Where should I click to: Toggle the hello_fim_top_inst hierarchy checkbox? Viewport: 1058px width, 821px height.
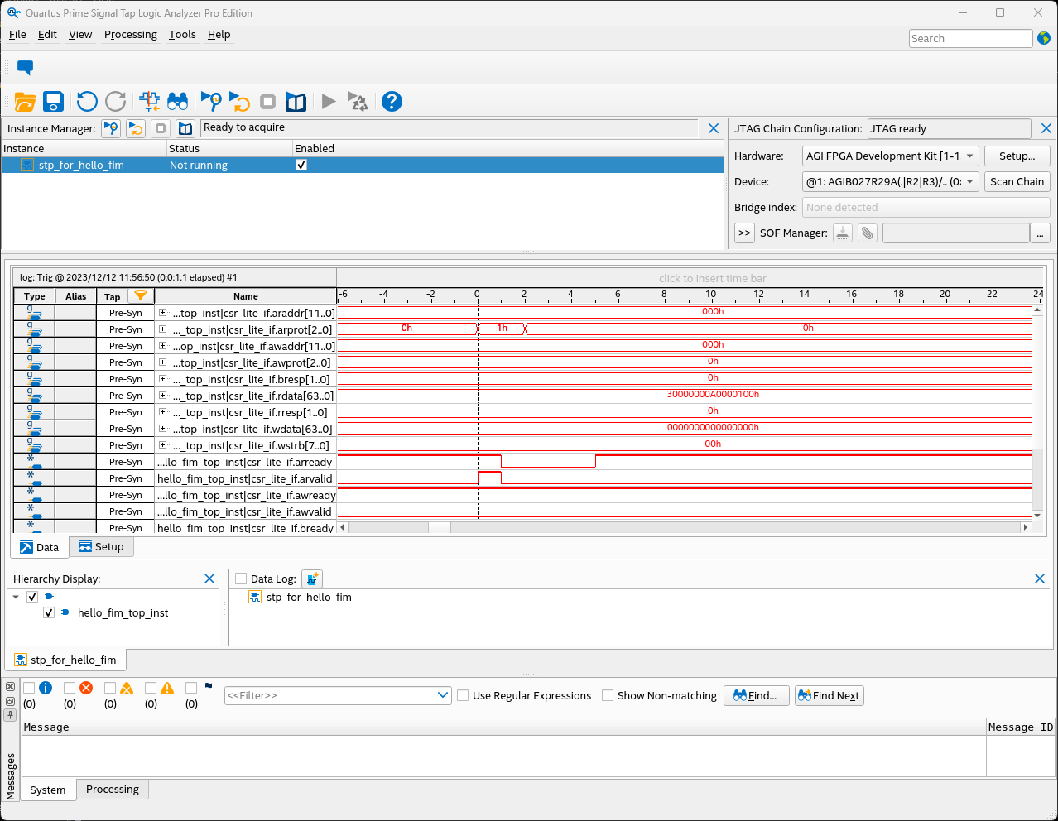[x=49, y=612]
